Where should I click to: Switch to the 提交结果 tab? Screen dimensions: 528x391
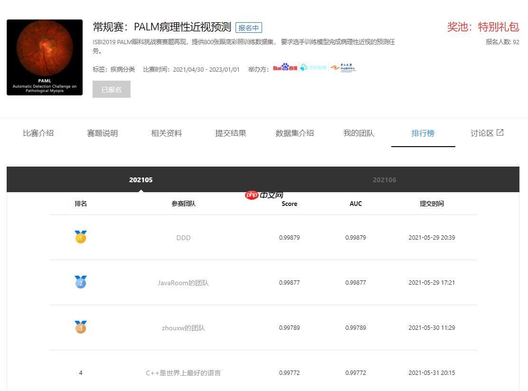click(231, 133)
